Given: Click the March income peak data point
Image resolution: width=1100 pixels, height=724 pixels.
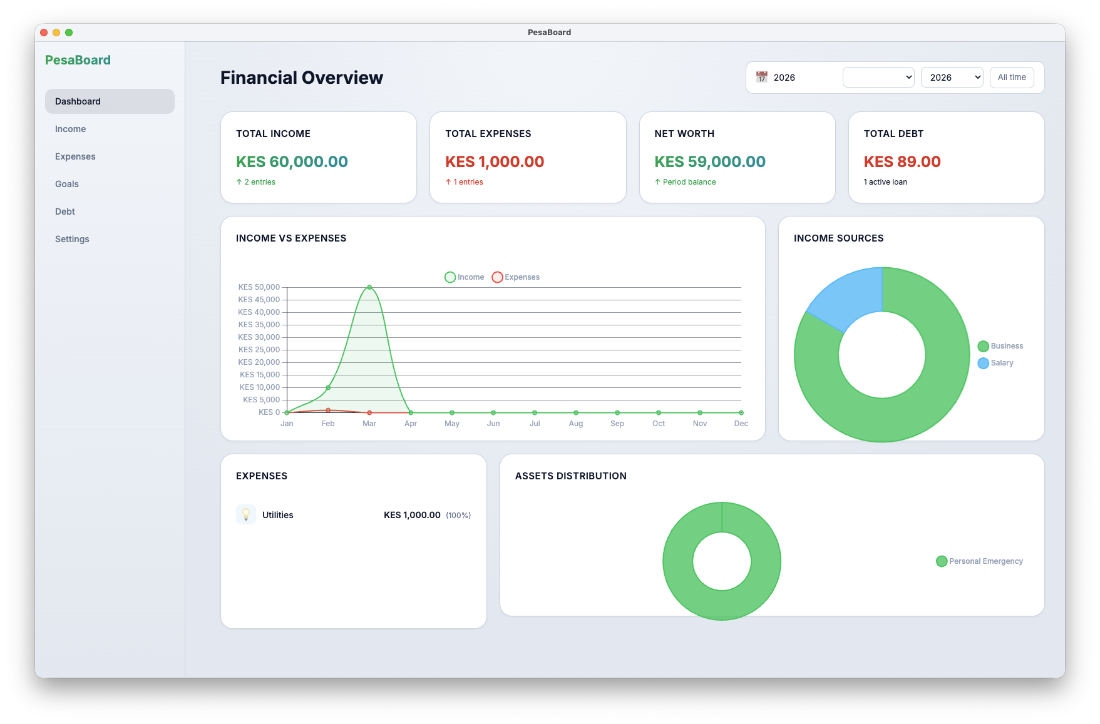Looking at the screenshot, I should [x=369, y=287].
